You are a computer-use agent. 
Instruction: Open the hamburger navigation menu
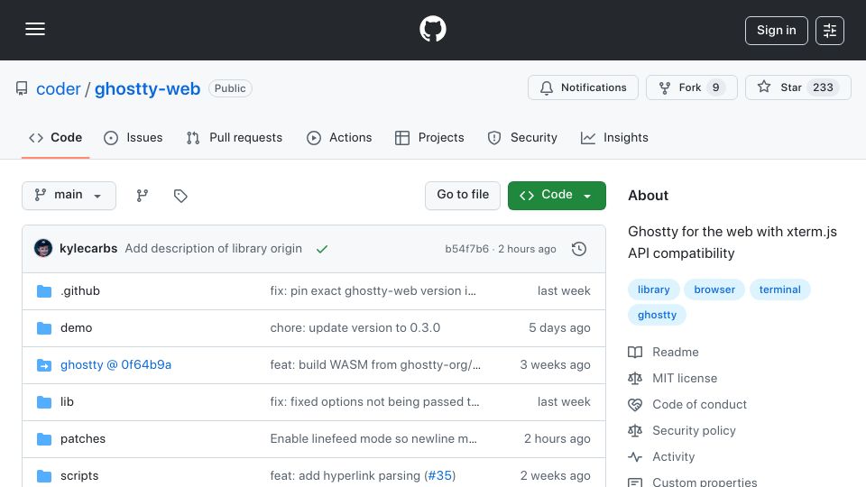pyautogui.click(x=35, y=29)
